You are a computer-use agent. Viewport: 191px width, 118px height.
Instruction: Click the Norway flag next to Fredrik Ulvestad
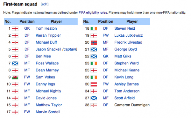click(94, 43)
